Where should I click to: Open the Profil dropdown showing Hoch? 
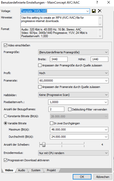pos(73,73)
